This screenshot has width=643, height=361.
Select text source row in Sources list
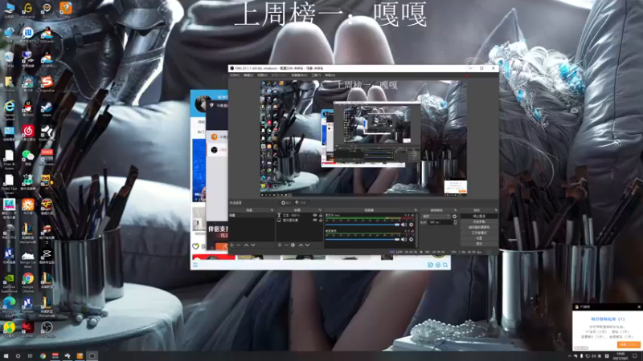tap(300, 215)
